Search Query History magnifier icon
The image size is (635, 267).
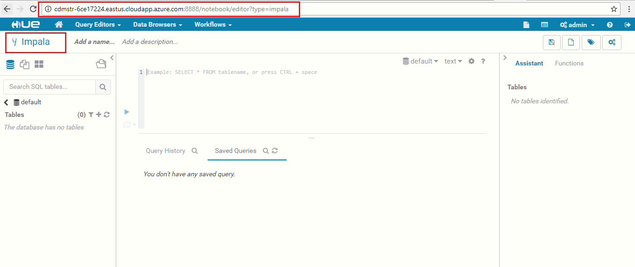click(x=195, y=151)
